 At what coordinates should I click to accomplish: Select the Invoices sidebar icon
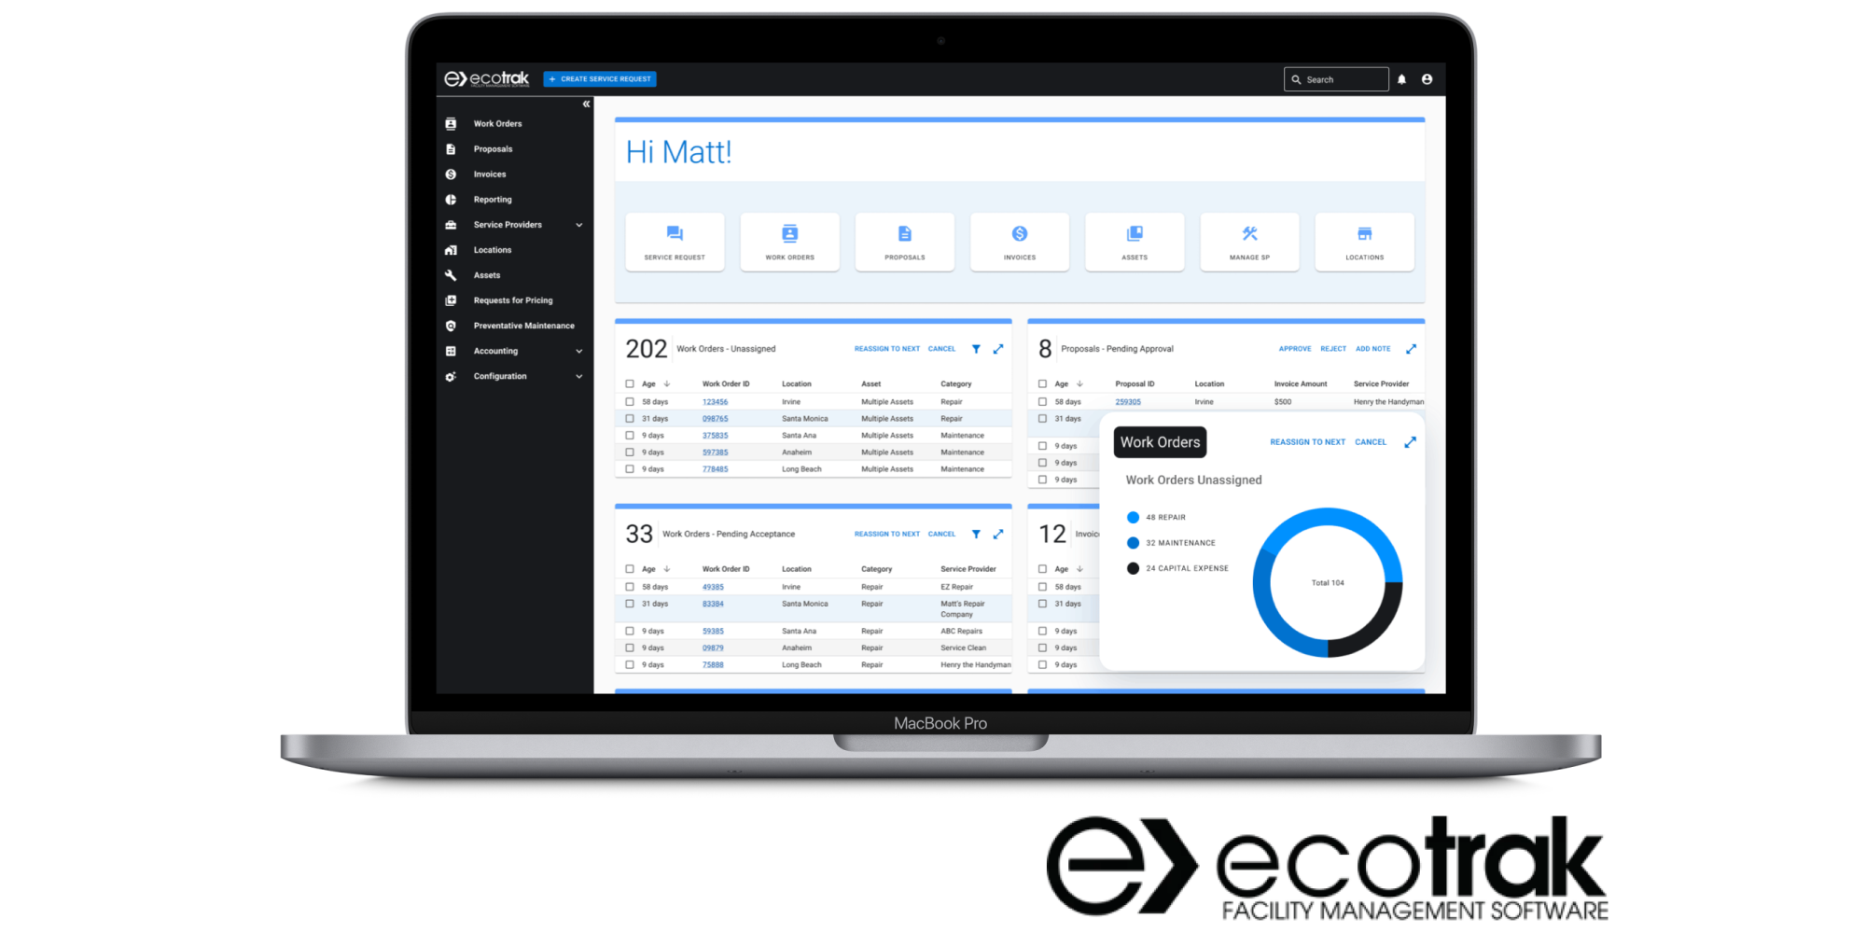(x=451, y=174)
